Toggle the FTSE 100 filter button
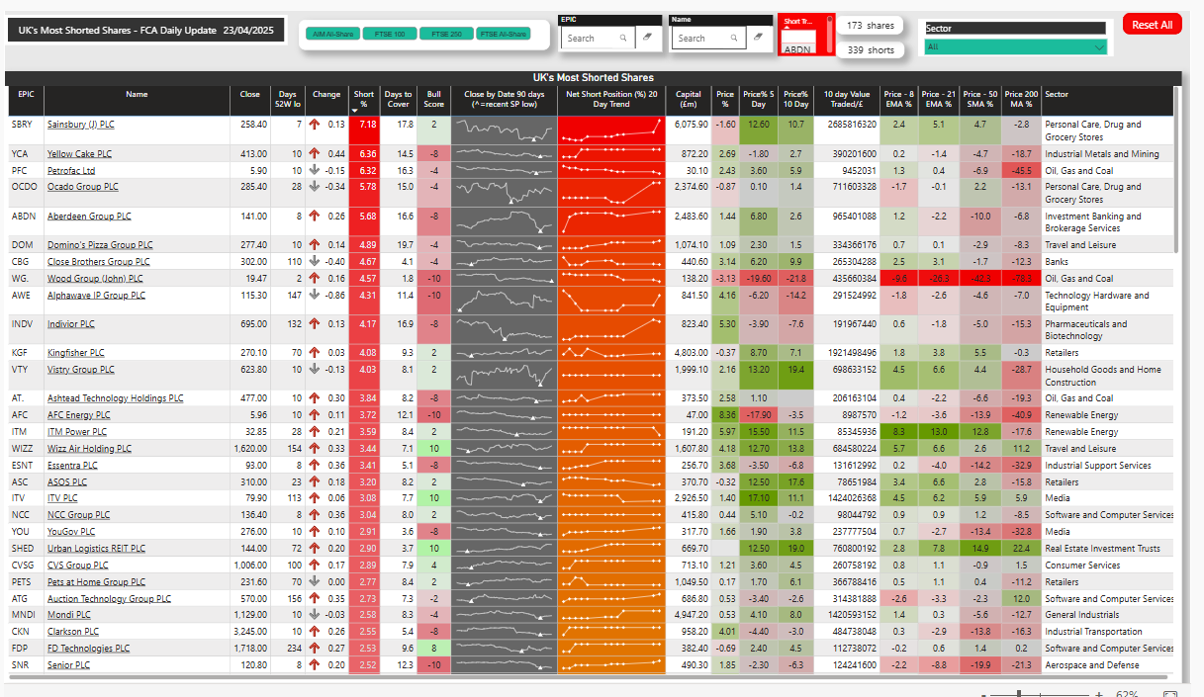Image resolution: width=1204 pixels, height=697 pixels. tap(390, 34)
